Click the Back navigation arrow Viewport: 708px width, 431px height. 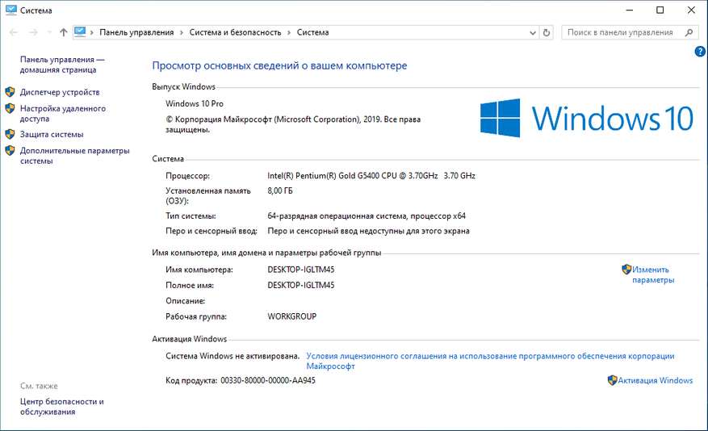[x=14, y=32]
